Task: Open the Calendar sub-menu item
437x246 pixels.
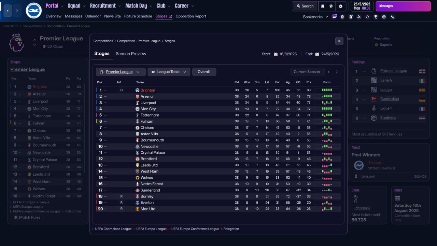Action: tap(93, 16)
